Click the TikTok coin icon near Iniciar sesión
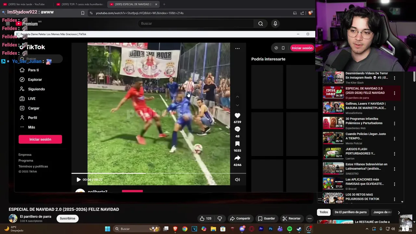Viewport: 416px width, 234px height. [276, 48]
